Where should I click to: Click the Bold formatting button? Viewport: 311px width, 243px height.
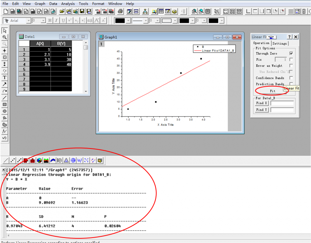(50, 21)
